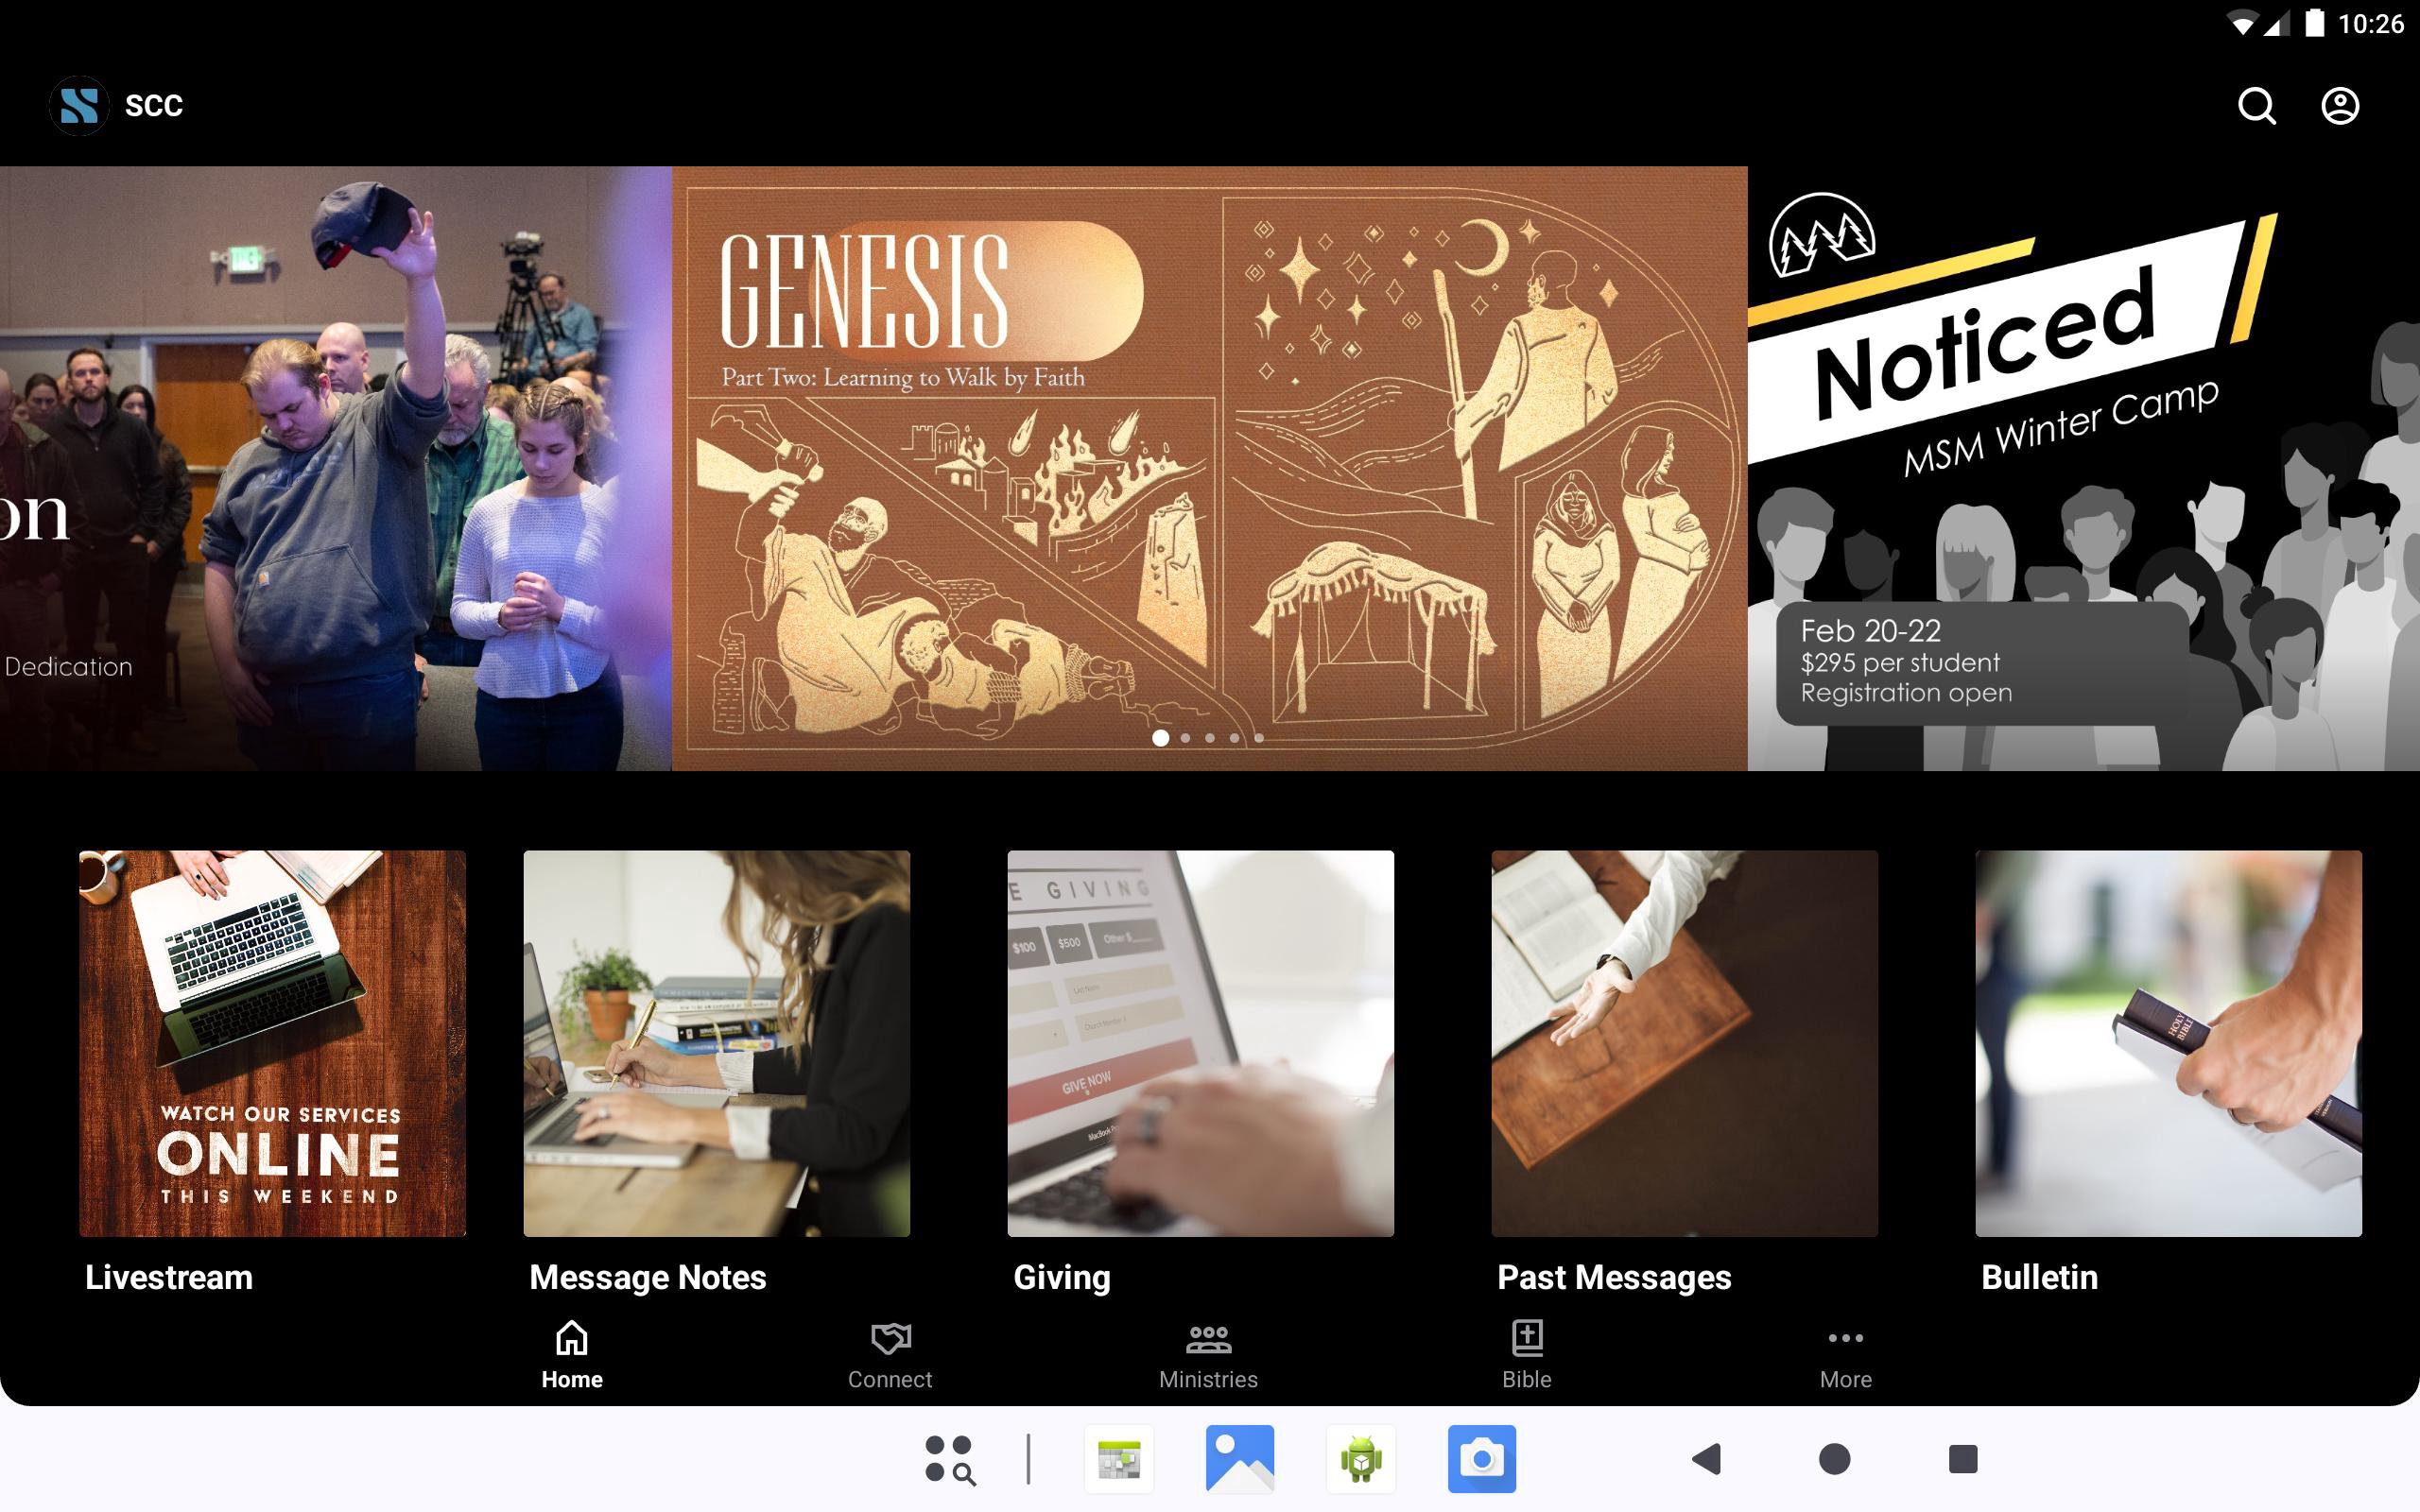The height and width of the screenshot is (1512, 2420).
Task: Jump to second carousel page dot
Action: [x=1185, y=738]
